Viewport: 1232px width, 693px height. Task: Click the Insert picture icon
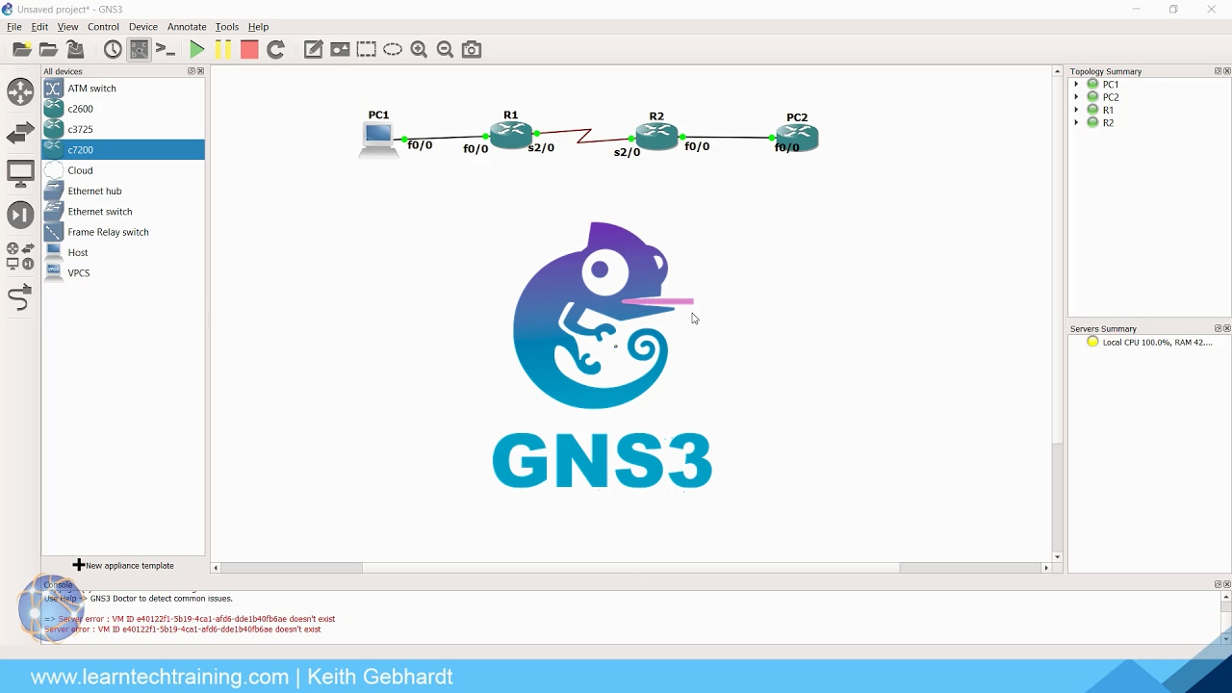340,49
